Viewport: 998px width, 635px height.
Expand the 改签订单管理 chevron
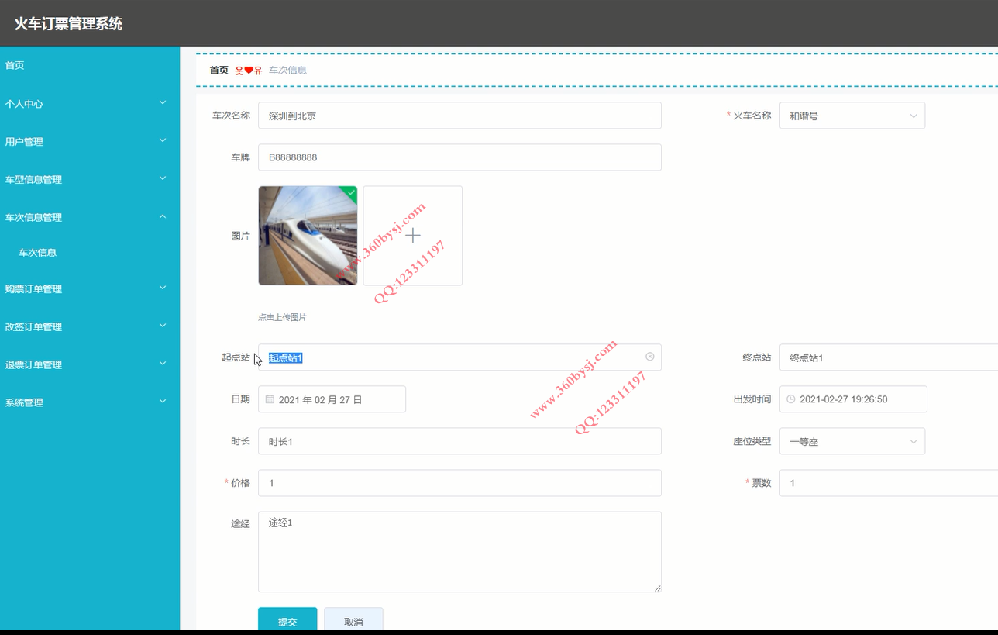(x=163, y=326)
